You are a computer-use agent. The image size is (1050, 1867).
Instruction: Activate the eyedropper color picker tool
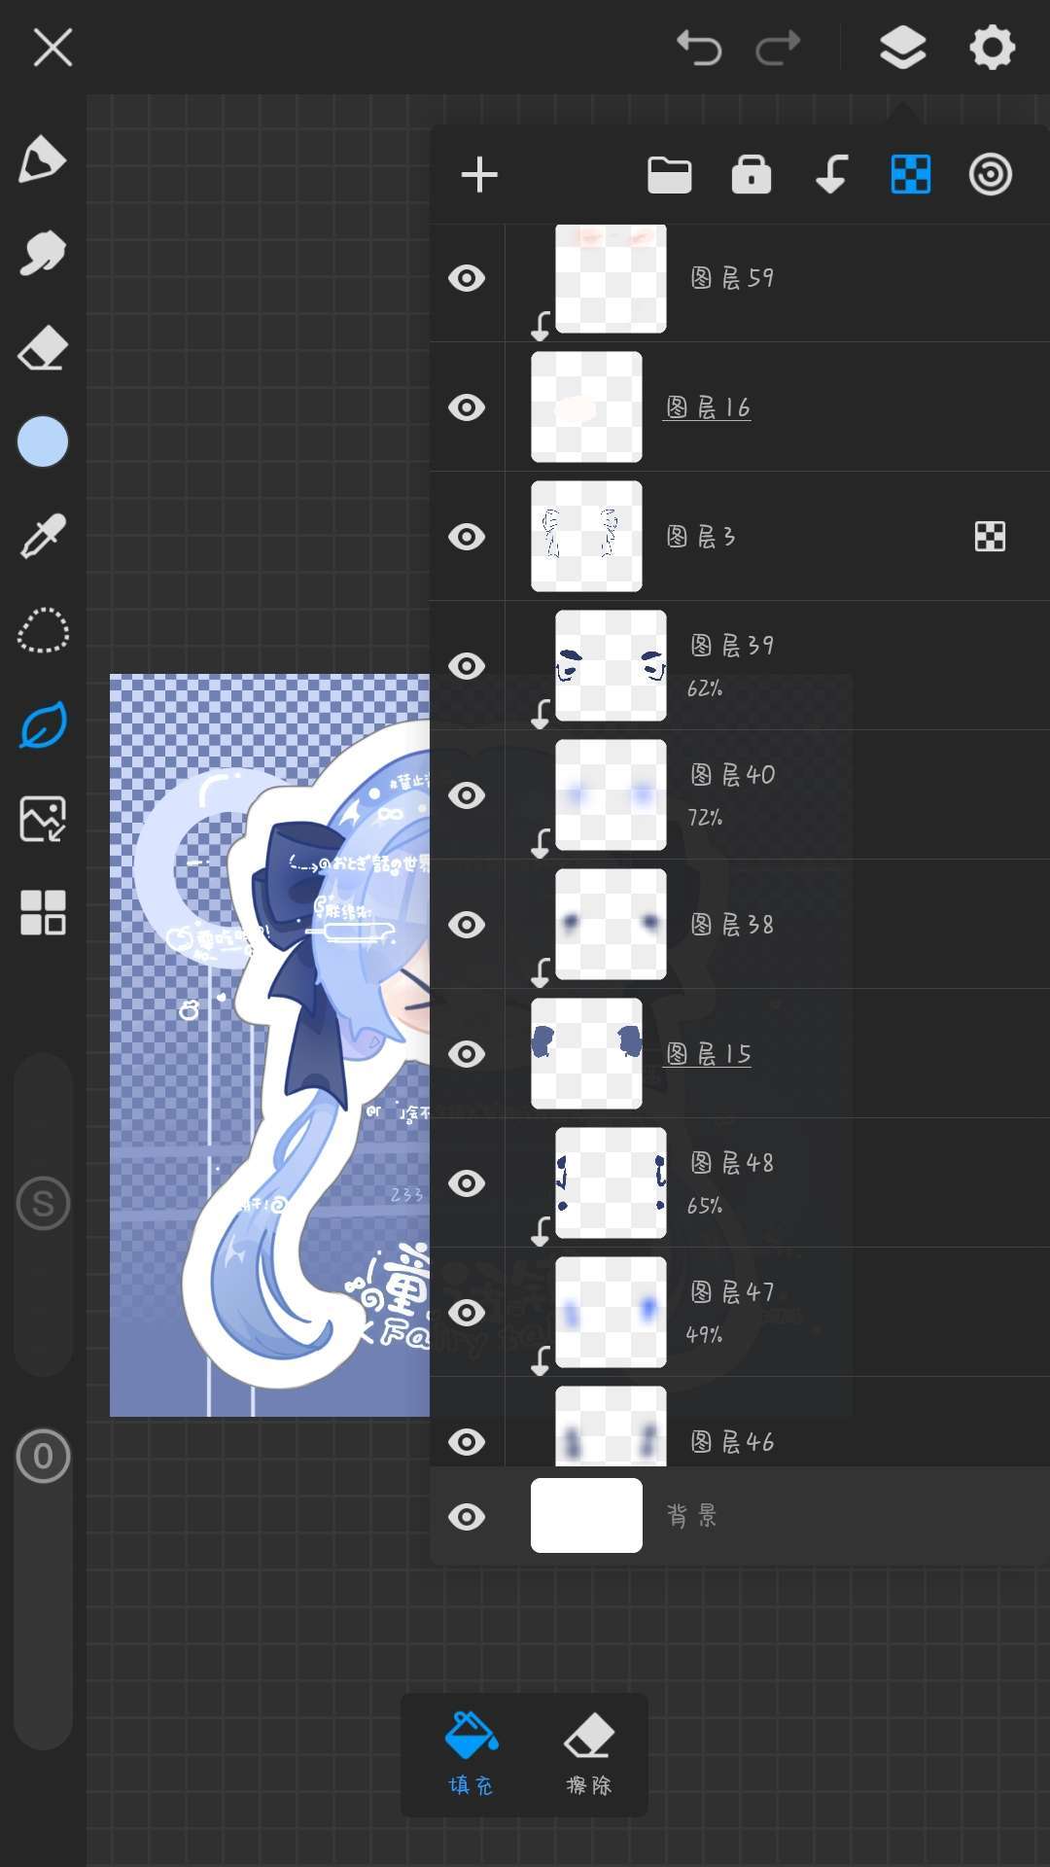(43, 536)
